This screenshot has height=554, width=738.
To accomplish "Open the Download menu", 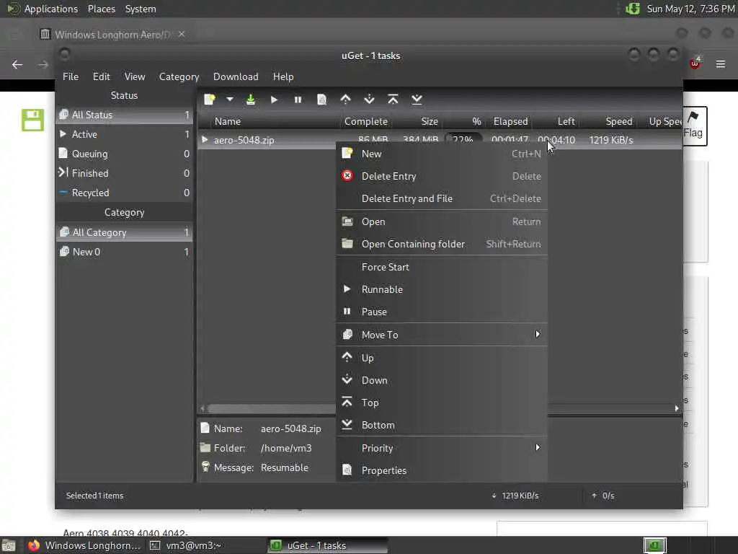I will click(x=236, y=76).
